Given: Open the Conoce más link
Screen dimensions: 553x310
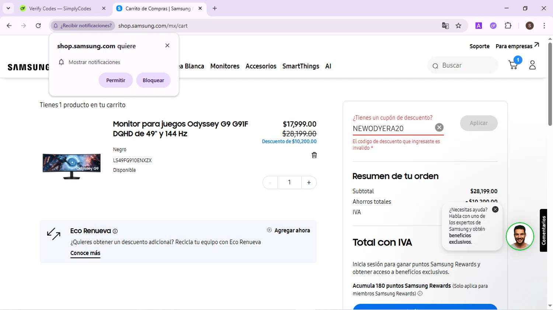Looking at the screenshot, I should (x=85, y=253).
